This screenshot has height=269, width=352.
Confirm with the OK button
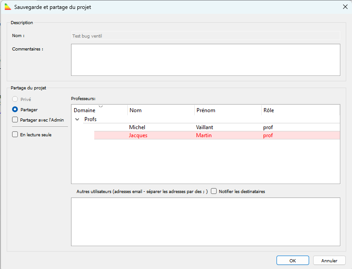click(293, 261)
